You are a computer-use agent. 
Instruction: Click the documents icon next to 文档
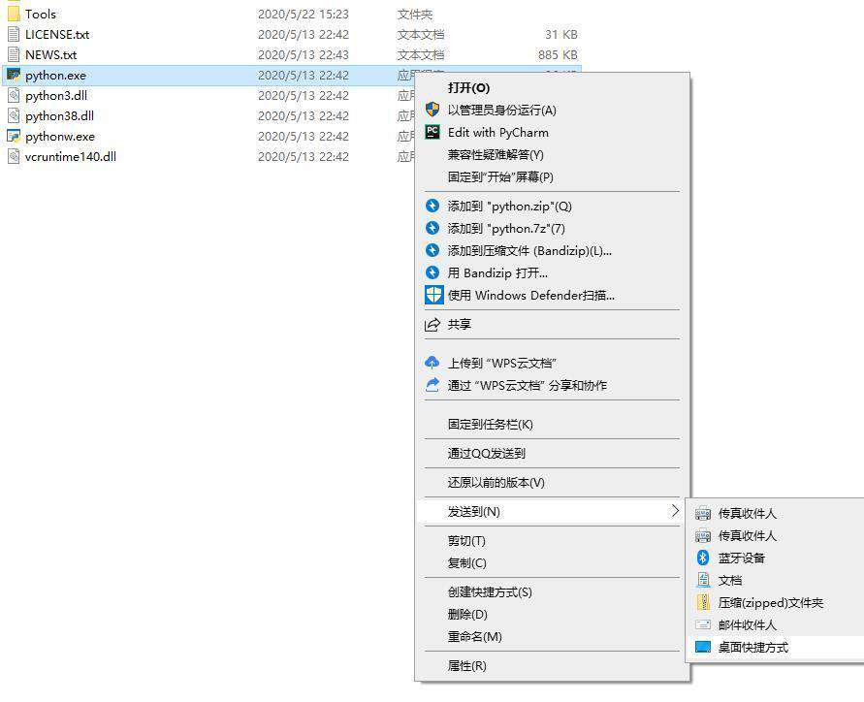[703, 580]
